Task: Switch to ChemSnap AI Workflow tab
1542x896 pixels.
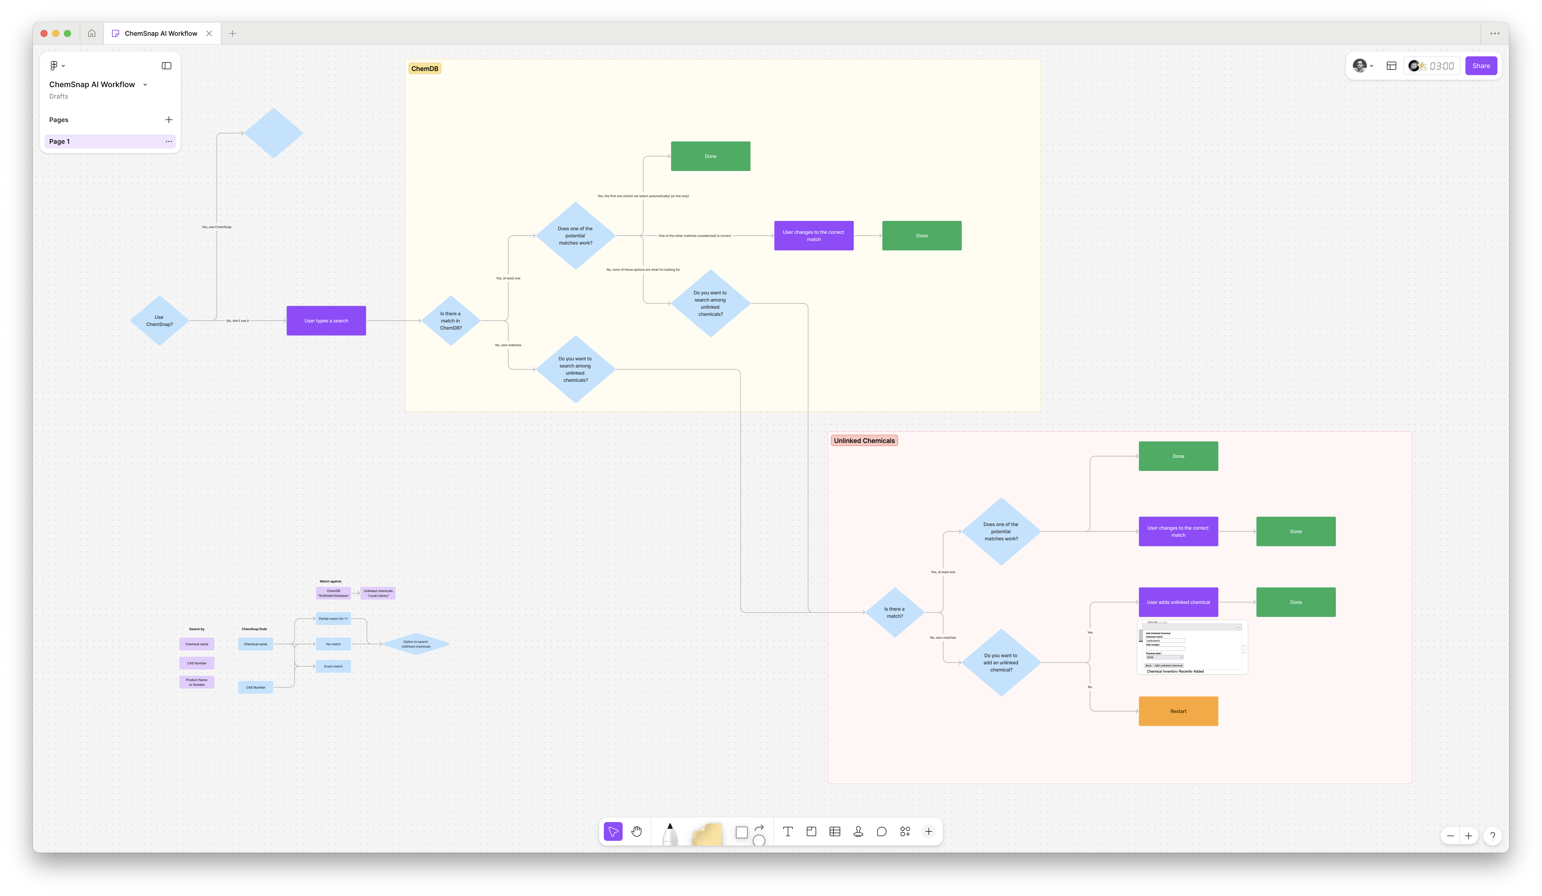Action: pos(160,34)
